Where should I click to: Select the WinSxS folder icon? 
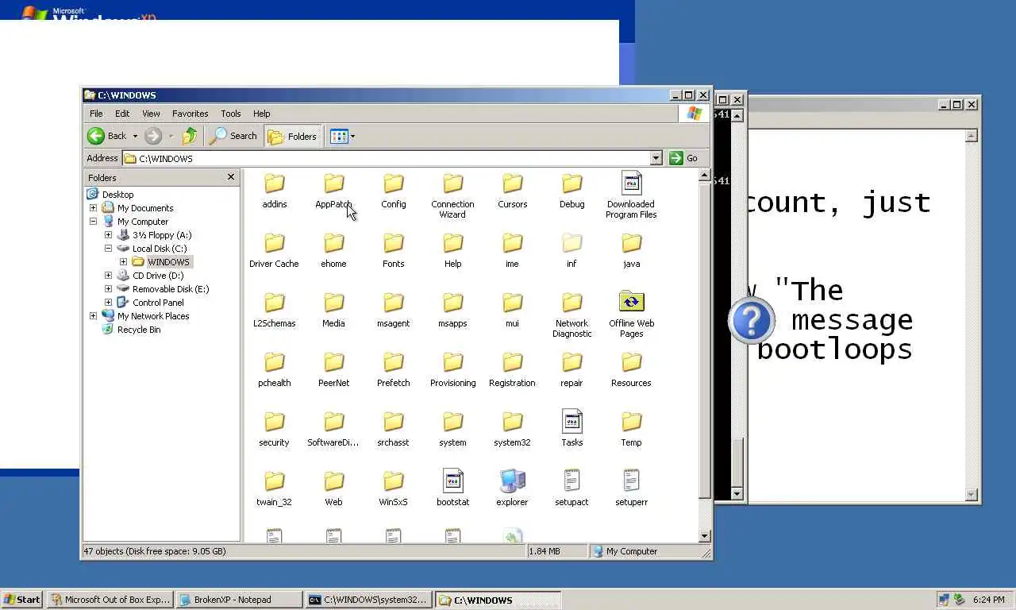[394, 481]
